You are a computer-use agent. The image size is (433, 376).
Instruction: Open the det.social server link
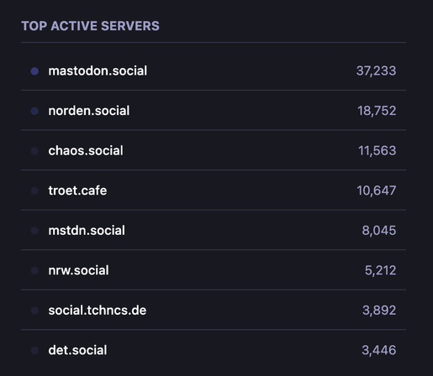pos(77,350)
